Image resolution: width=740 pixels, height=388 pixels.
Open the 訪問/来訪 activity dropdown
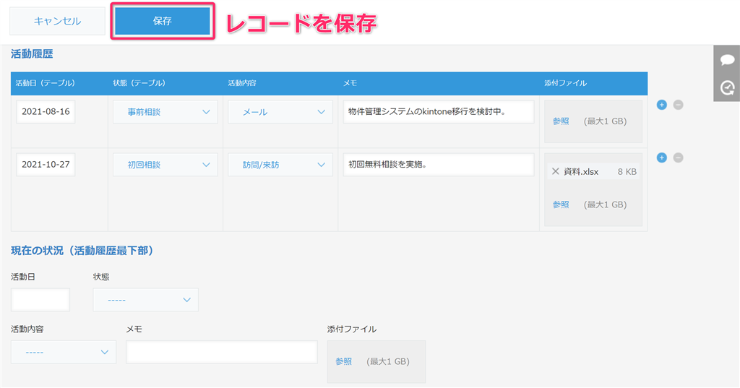tap(280, 165)
